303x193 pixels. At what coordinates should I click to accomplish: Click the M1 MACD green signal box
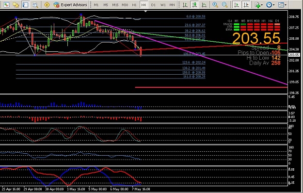point(237,24)
